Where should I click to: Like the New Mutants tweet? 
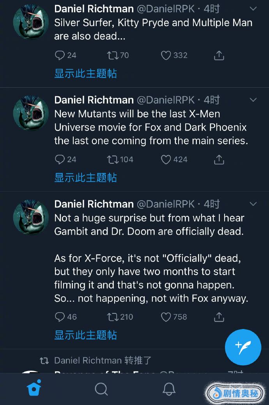pyautogui.click(x=166, y=159)
